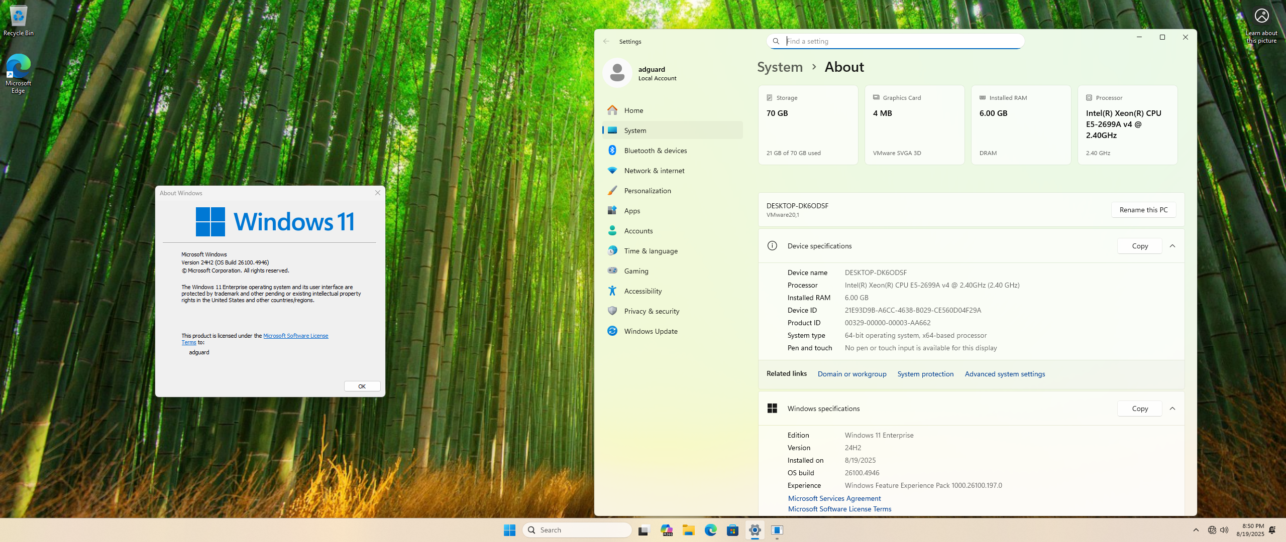1286x542 pixels.
Task: Open Accounts settings
Action: 672,231
